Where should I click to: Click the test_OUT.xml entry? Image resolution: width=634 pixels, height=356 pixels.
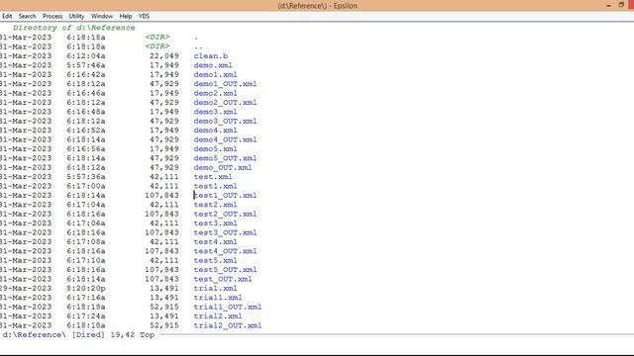click(223, 279)
